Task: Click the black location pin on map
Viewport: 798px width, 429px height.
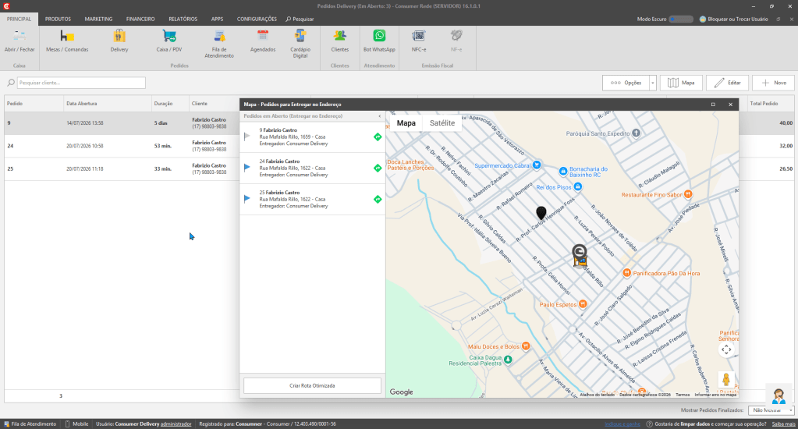Action: 541,213
